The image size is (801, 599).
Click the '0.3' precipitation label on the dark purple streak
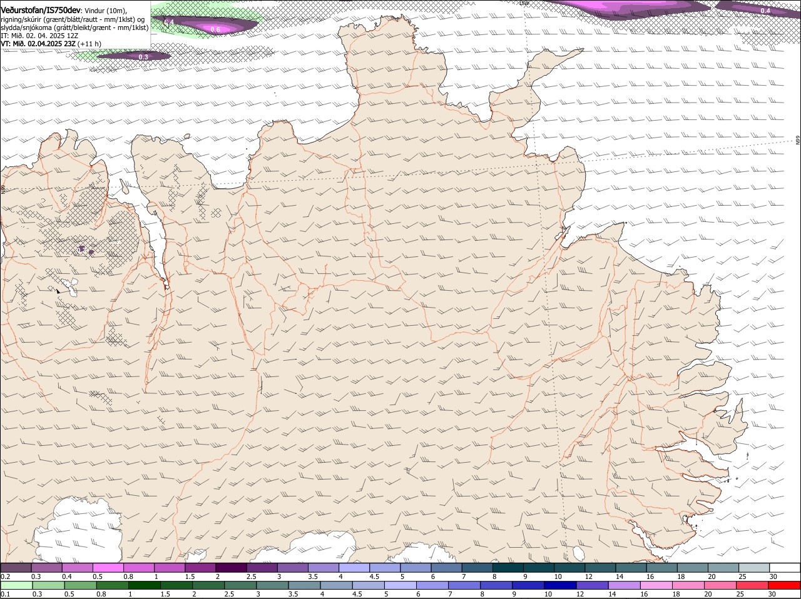click(143, 57)
